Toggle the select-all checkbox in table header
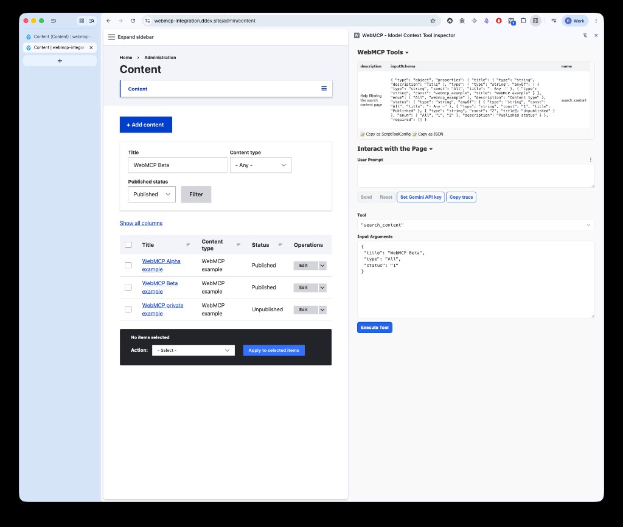The image size is (623, 527). coord(128,245)
